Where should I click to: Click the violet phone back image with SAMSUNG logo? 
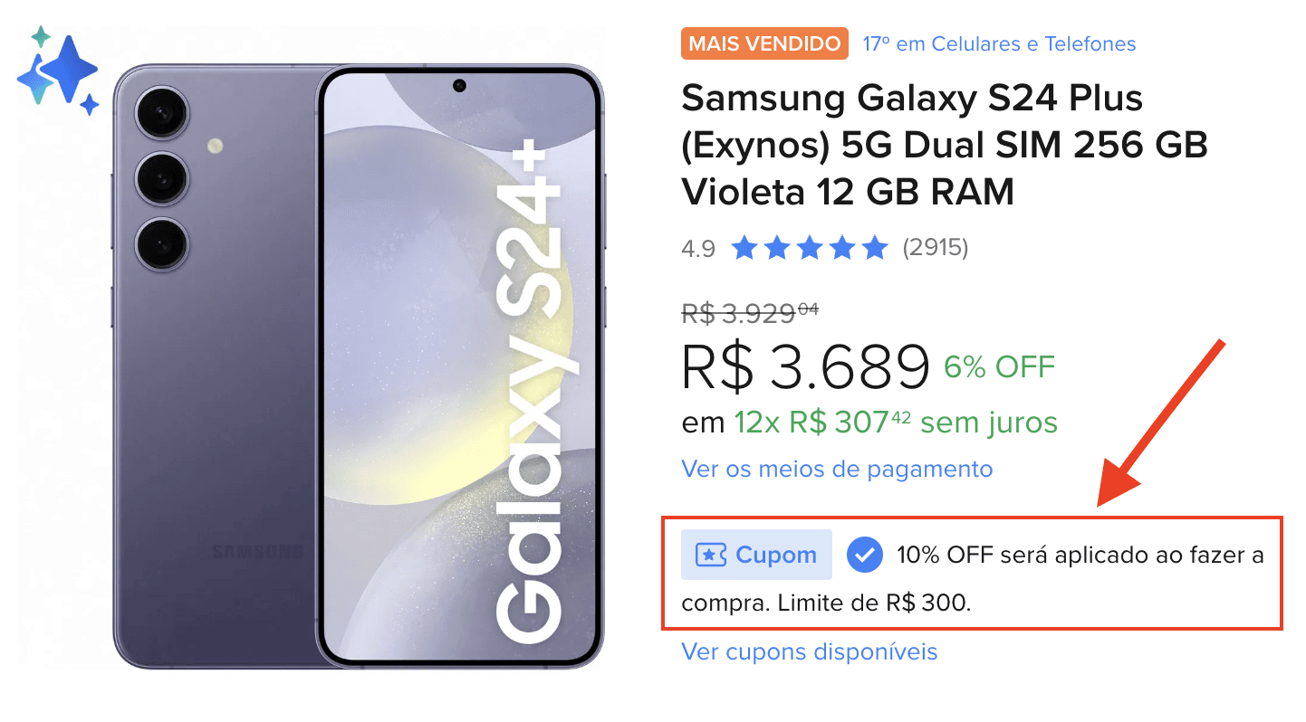[214, 366]
